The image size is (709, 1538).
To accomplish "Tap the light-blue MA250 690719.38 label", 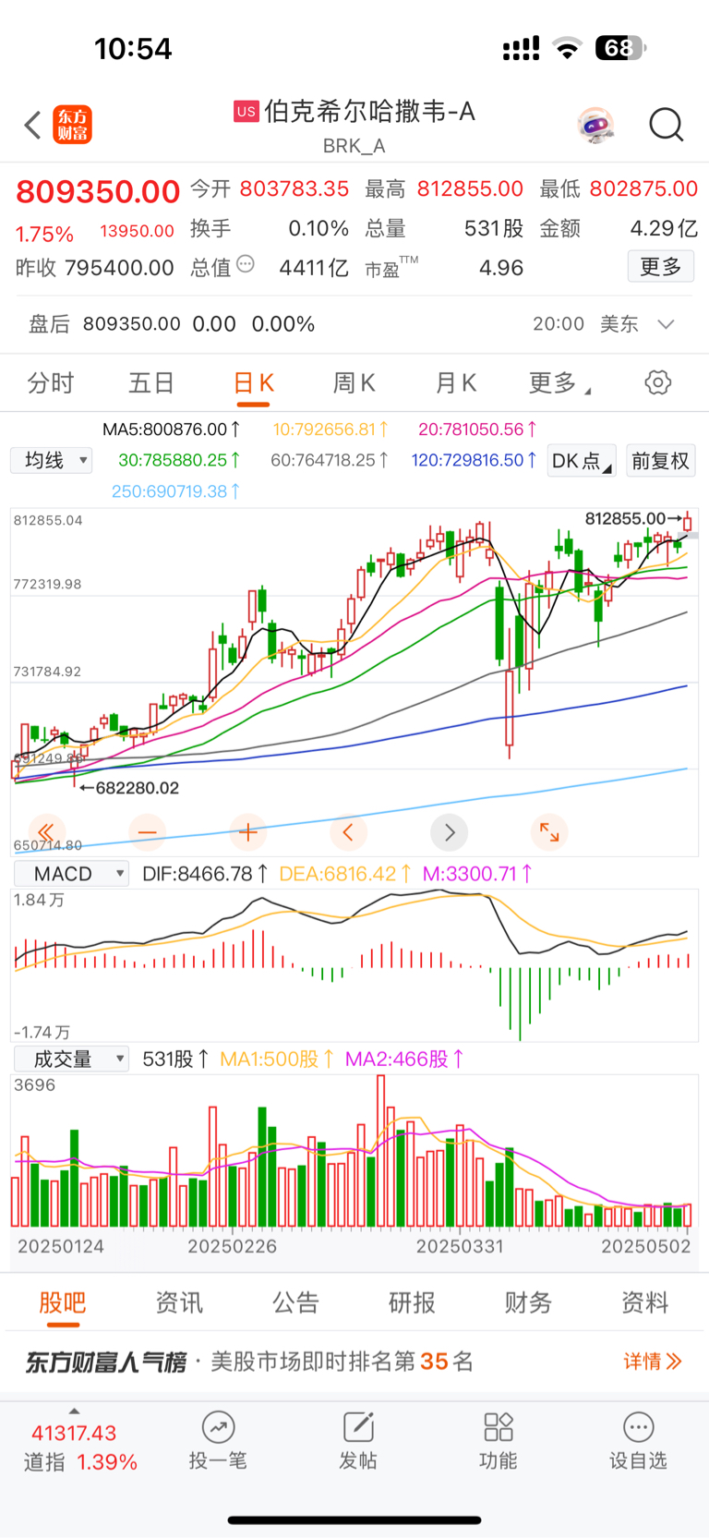I will point(176,491).
